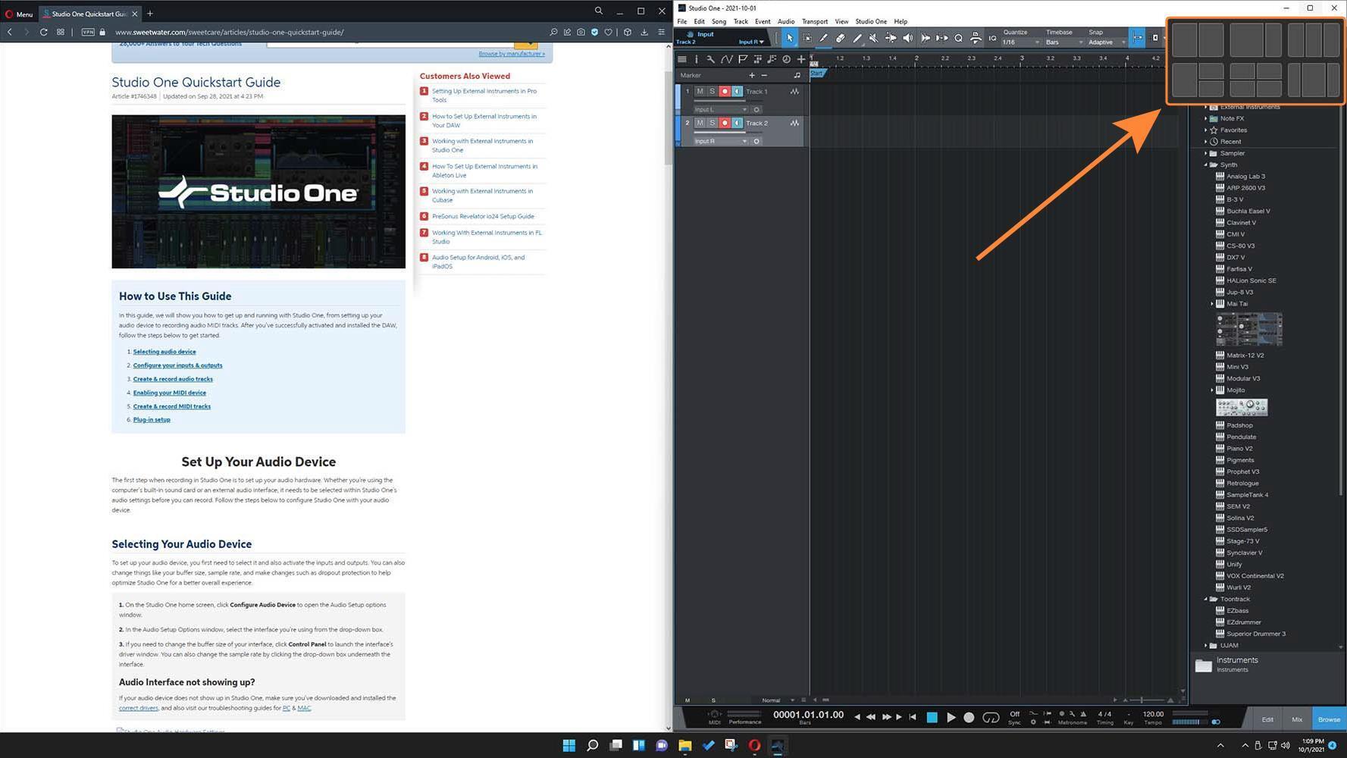Open the Snap Adaptive dropdown
This screenshot has width=1347, height=758.
coord(1107,42)
